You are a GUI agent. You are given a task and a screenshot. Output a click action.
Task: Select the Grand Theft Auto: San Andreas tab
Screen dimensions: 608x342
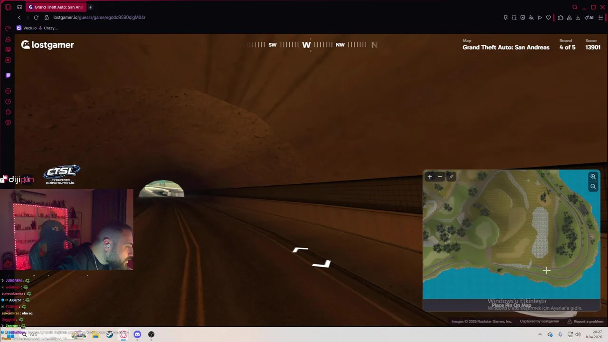click(55, 7)
